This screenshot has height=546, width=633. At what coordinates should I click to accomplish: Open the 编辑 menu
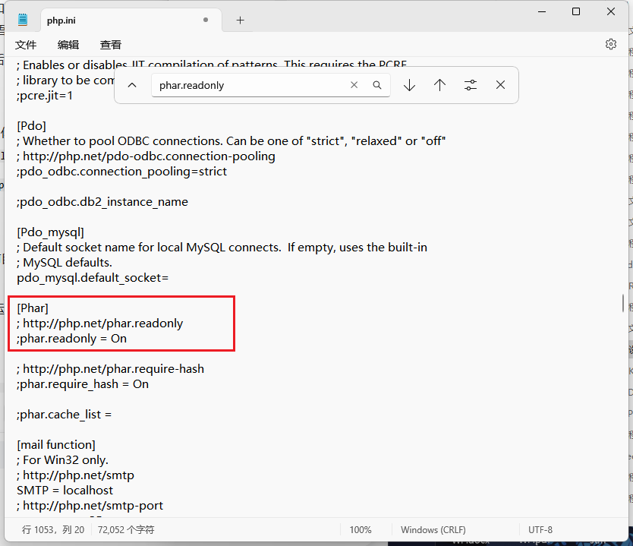(68, 45)
